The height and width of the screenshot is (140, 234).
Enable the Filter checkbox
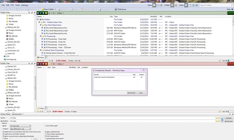[3, 139]
